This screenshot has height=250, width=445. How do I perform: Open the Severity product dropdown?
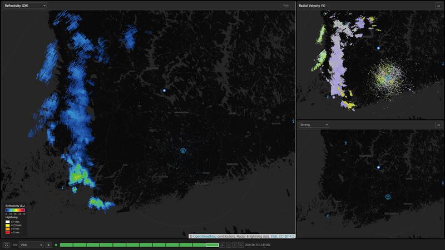[x=314, y=124]
